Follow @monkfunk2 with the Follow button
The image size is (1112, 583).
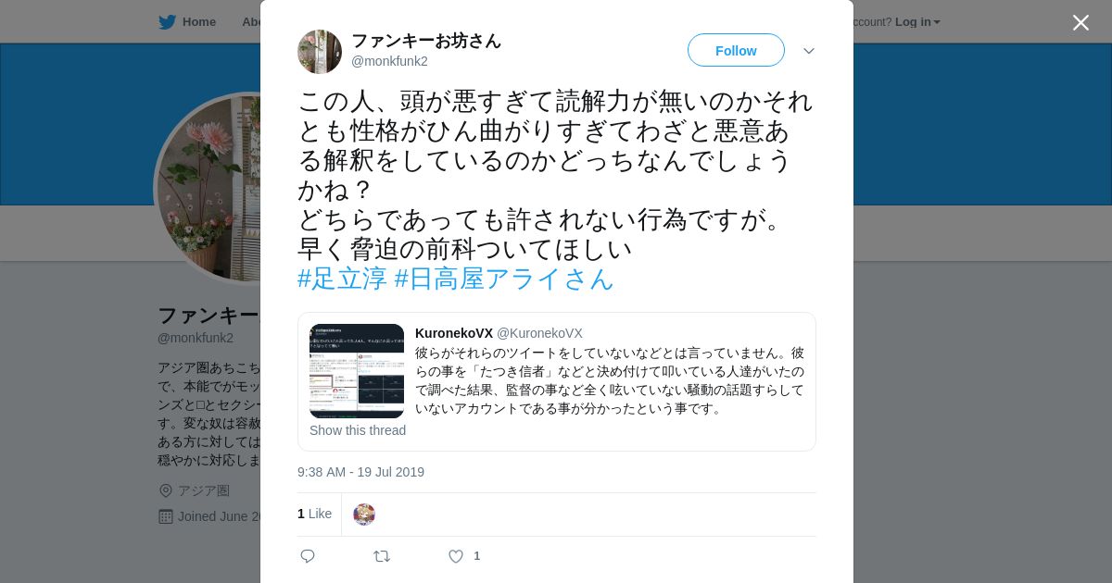click(736, 50)
